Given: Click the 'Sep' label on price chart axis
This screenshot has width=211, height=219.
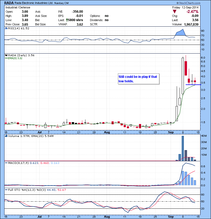Looking at the screenshot, I should (x=171, y=132).
